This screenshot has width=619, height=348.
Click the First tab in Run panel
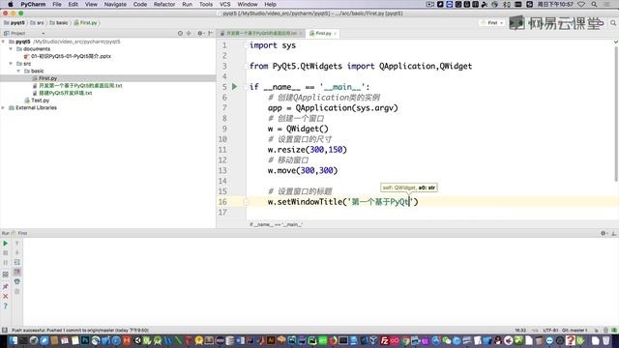click(22, 233)
